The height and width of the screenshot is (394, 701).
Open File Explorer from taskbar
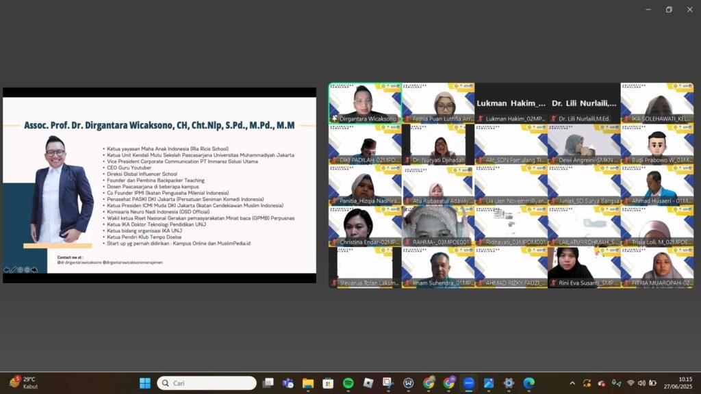point(308,383)
